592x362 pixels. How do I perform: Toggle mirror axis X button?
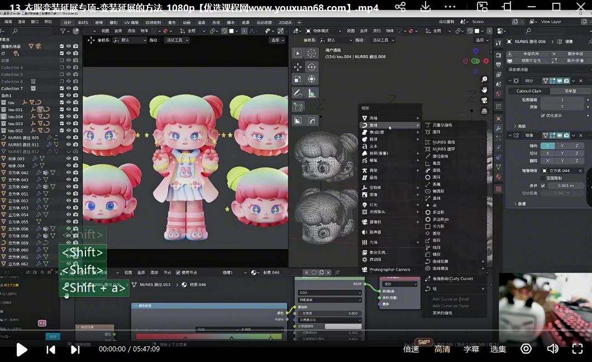547,146
